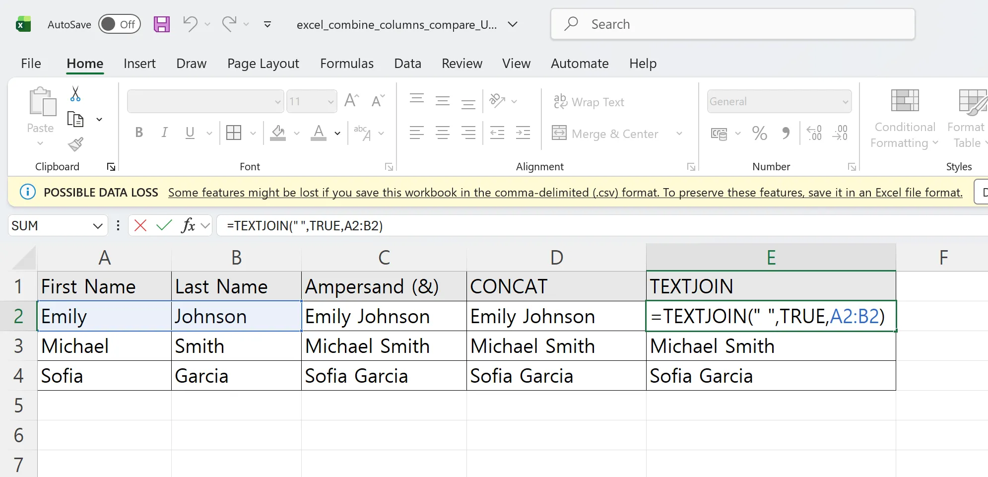Viewport: 988px width, 477px height.
Task: Expand the Merge & Center options
Action: tap(679, 134)
